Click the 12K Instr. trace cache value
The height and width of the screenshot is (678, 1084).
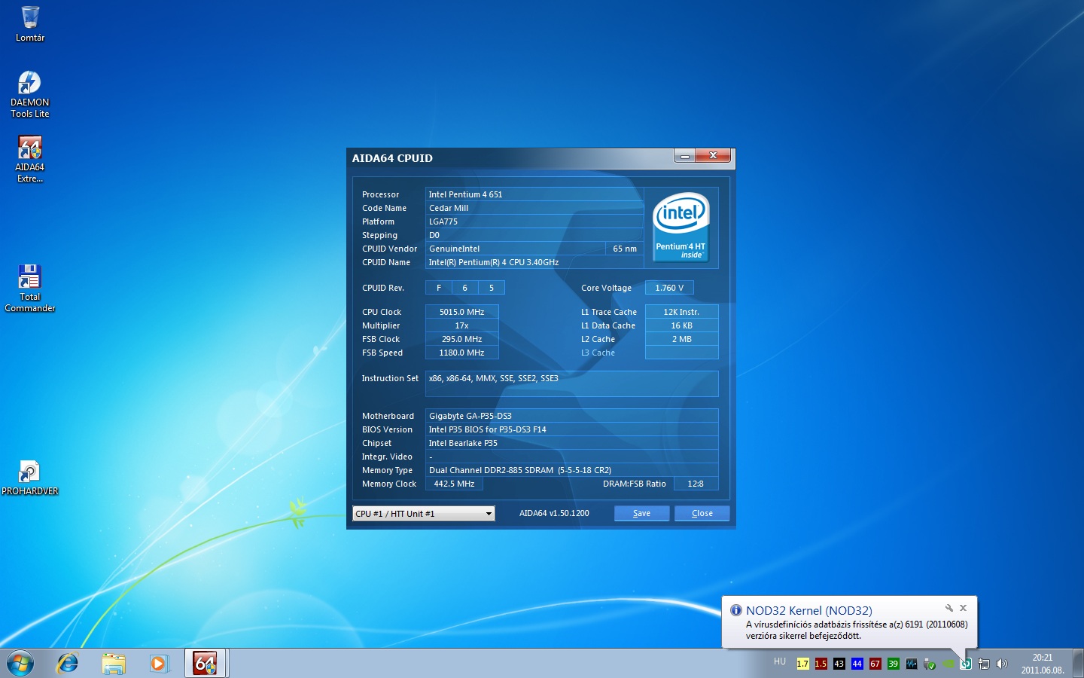[681, 312]
